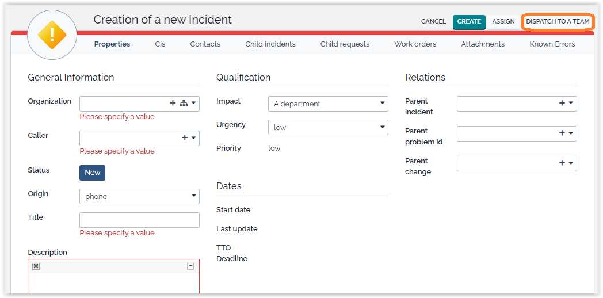Click plus icon for Parent change

click(562, 163)
